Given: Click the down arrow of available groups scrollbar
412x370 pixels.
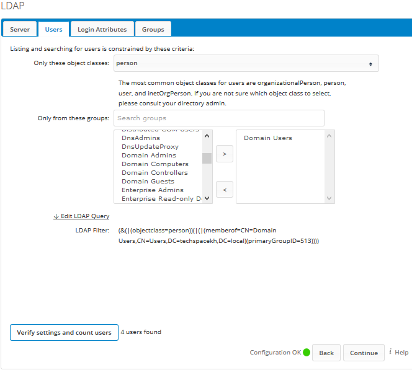Looking at the screenshot, I should pos(207,198).
